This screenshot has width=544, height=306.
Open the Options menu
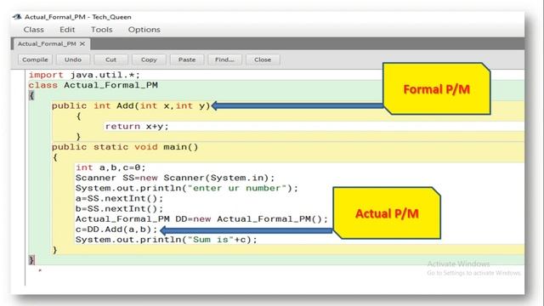(x=144, y=30)
